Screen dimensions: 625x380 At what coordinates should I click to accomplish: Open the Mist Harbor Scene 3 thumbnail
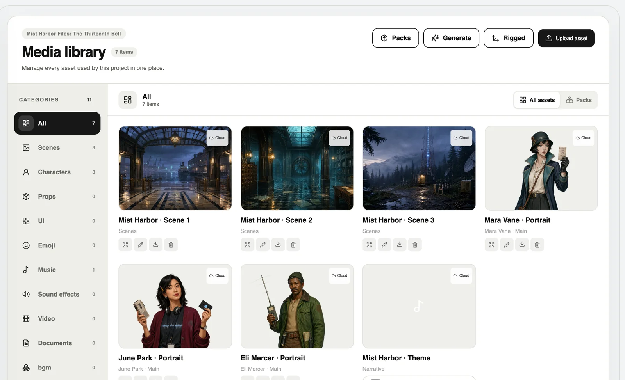coord(419,168)
